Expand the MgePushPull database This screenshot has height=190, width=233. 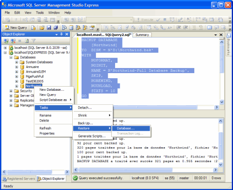(17, 76)
